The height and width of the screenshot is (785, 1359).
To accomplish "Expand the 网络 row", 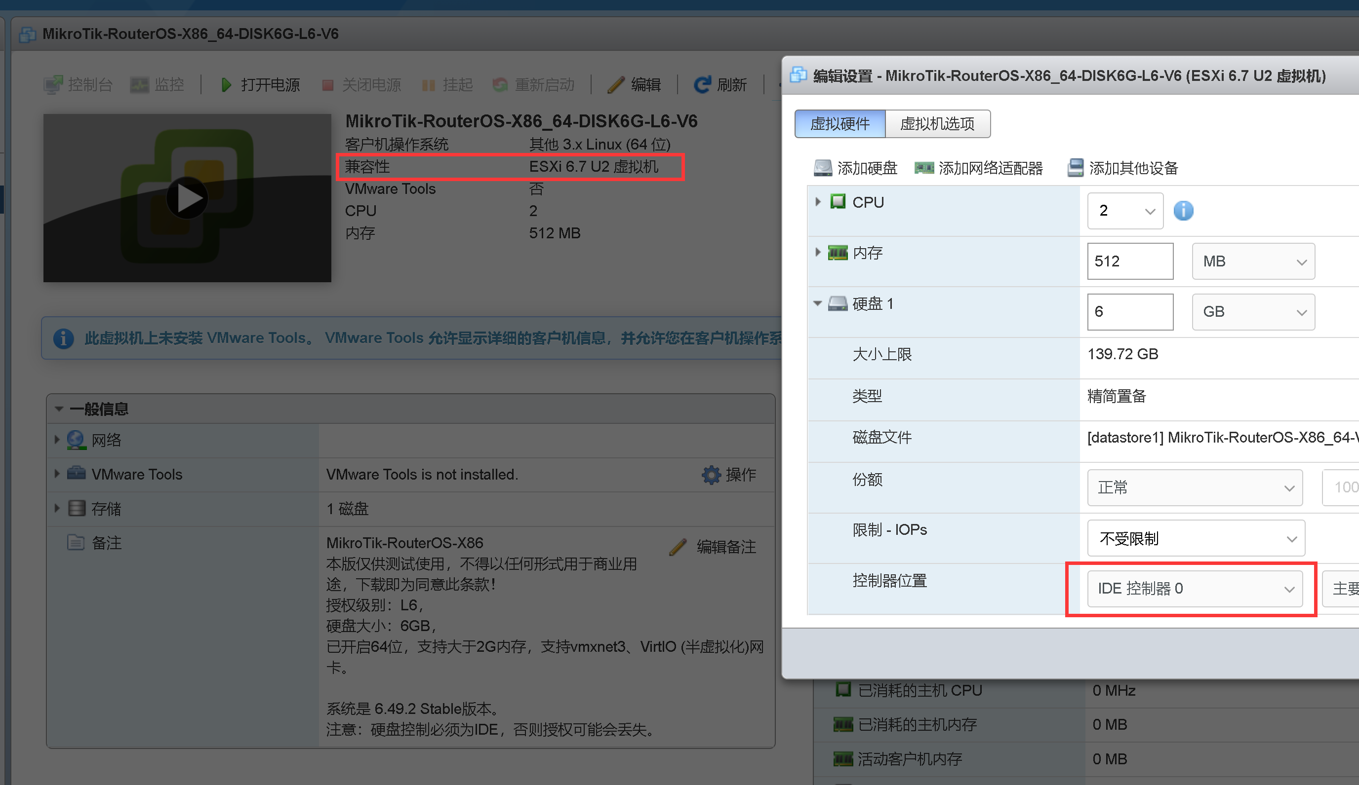I will point(57,440).
